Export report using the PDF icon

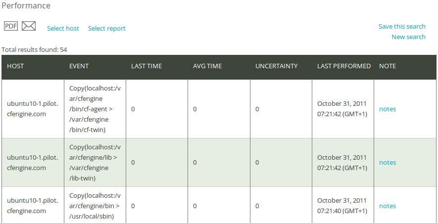[11, 26]
